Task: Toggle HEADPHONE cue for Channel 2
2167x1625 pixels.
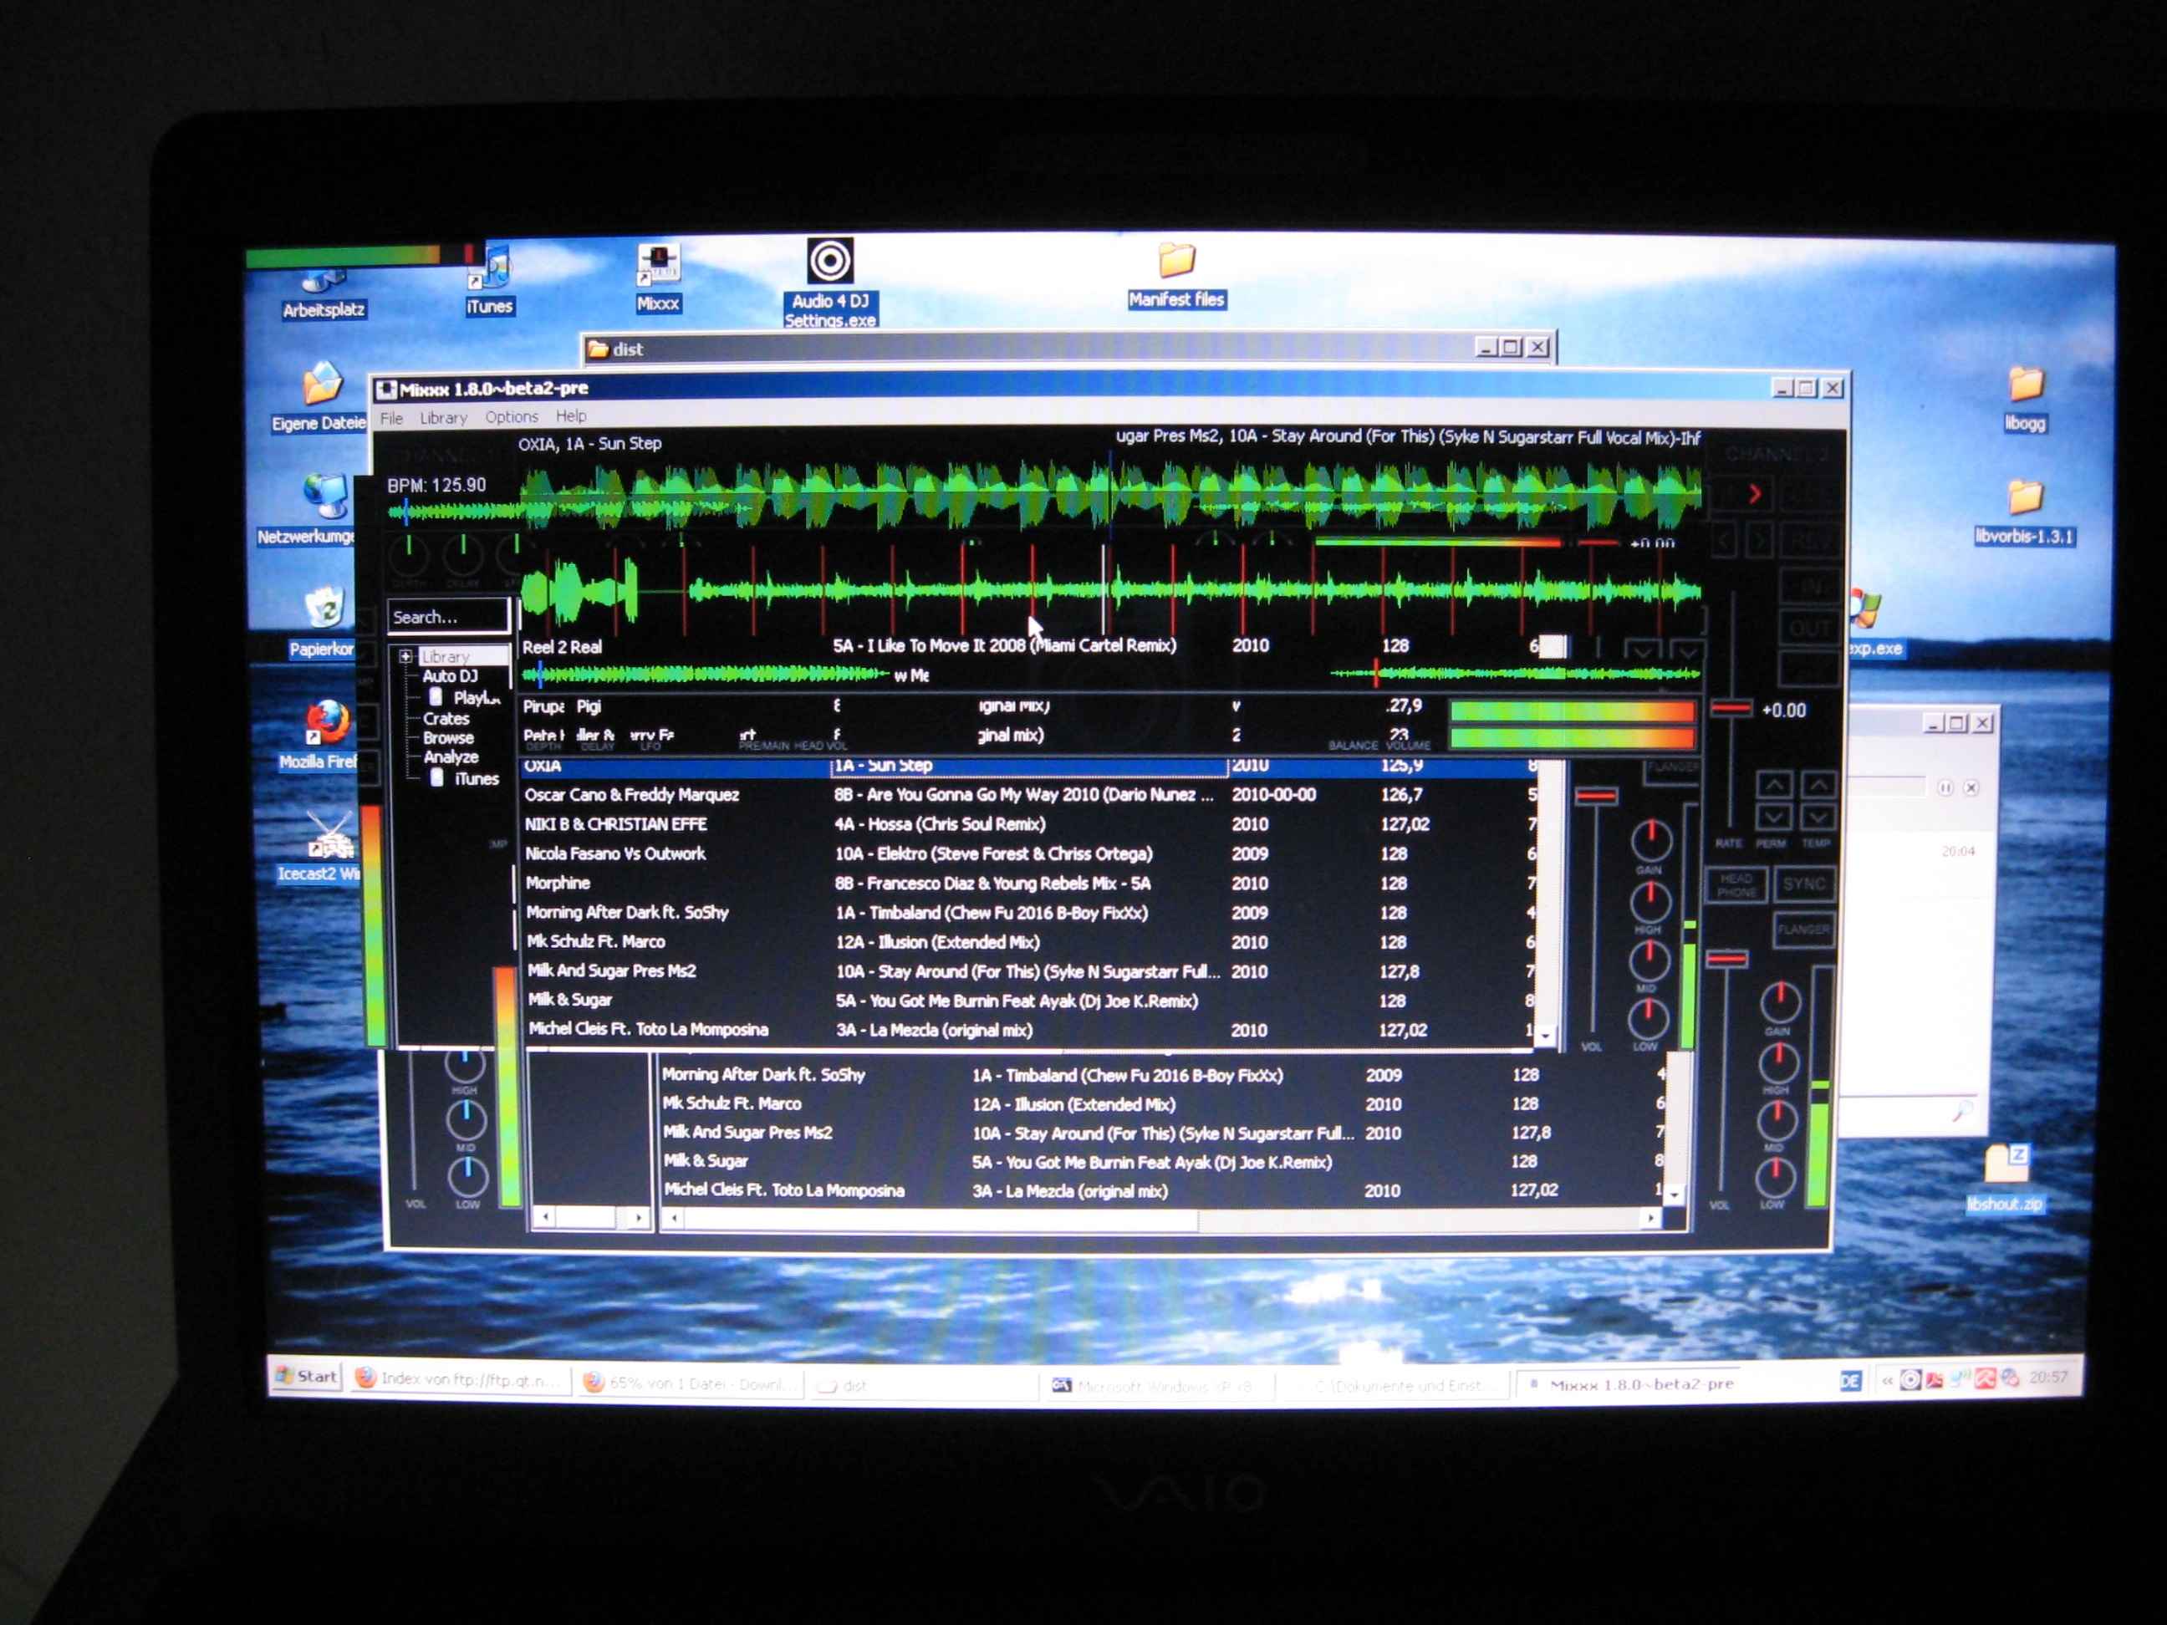Action: [x=1736, y=884]
